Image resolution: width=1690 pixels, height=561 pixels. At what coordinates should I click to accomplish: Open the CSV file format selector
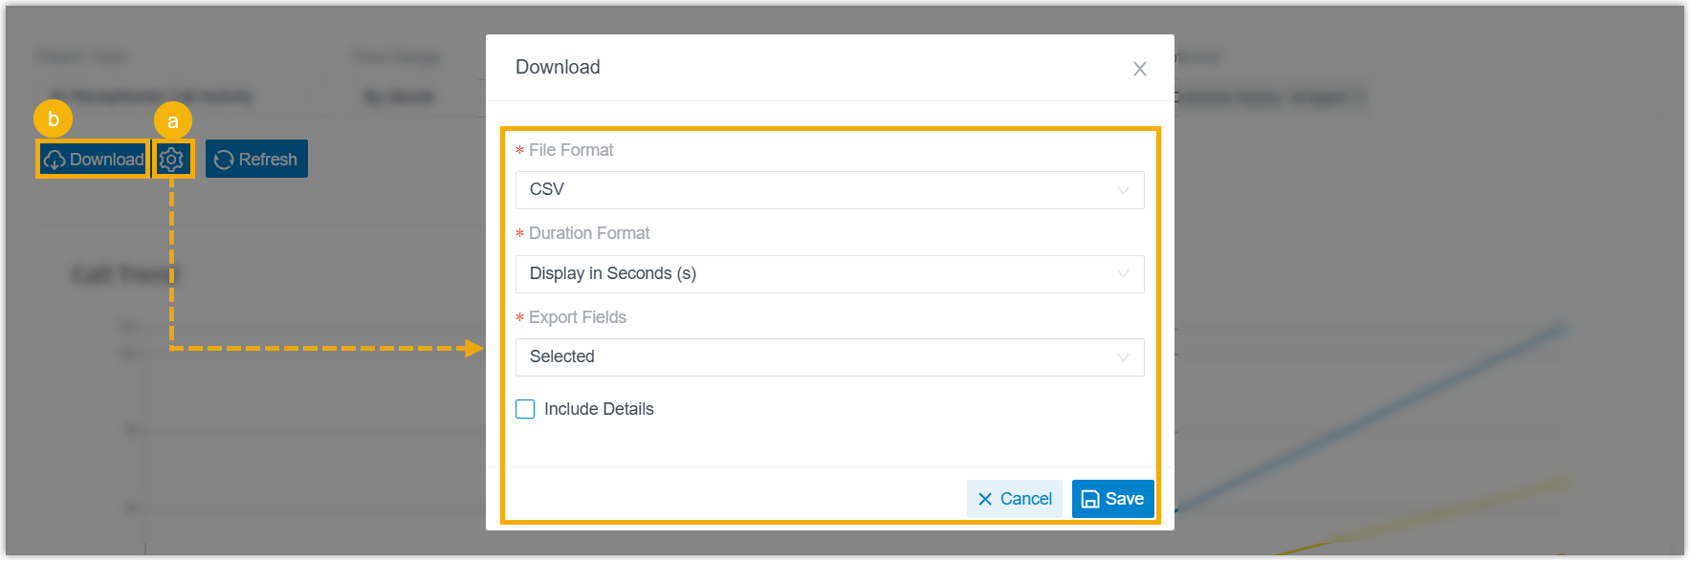[x=813, y=190]
